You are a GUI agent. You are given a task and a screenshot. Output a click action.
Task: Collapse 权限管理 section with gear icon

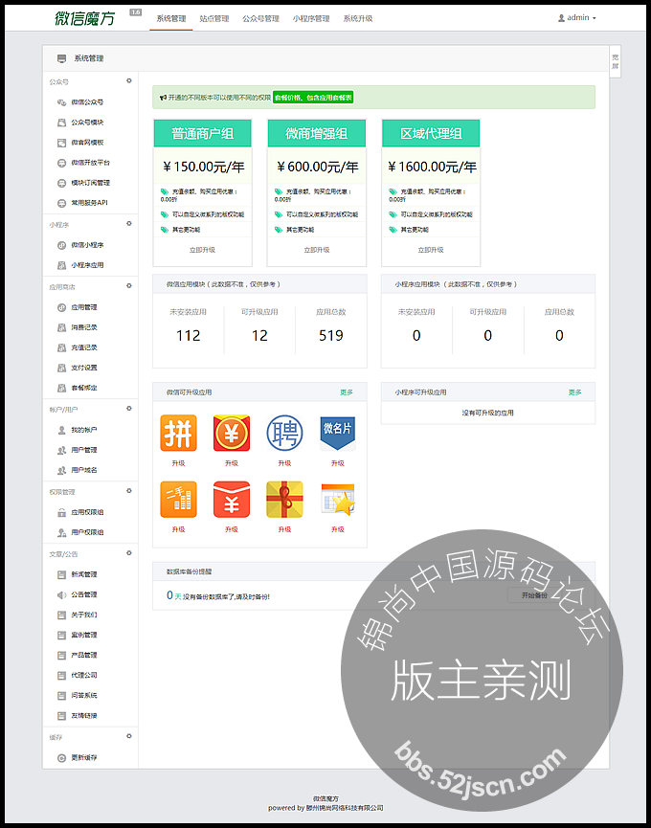tap(129, 490)
